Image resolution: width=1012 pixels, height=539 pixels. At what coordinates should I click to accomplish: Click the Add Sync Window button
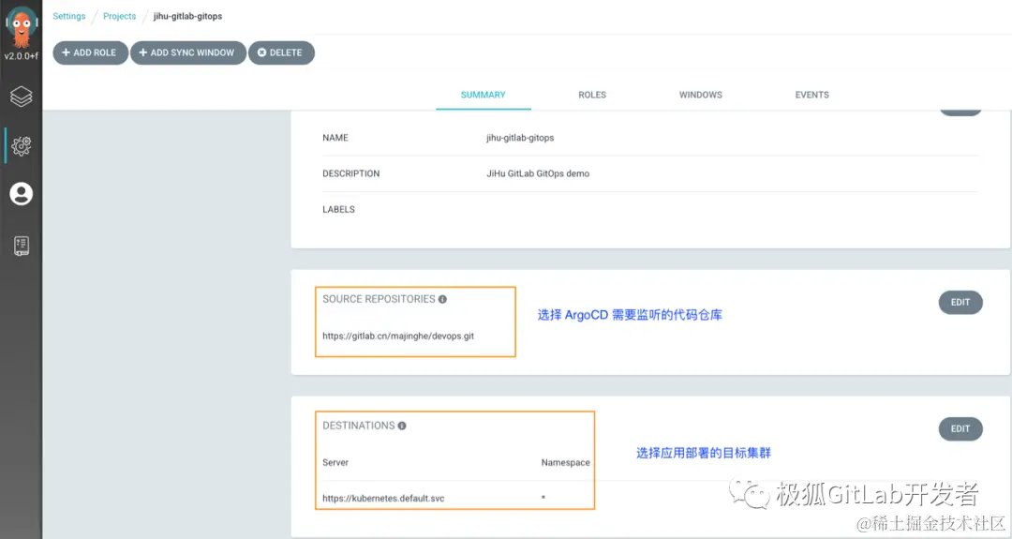click(x=187, y=52)
